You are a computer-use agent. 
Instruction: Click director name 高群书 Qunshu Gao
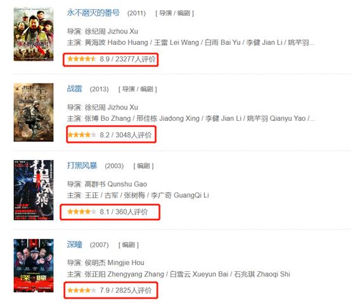pos(116,184)
